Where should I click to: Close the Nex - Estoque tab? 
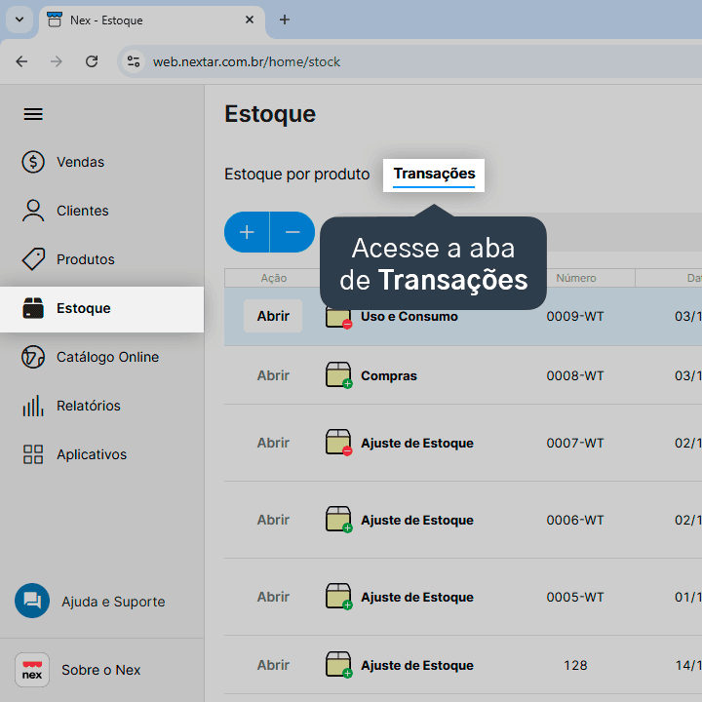tap(250, 19)
